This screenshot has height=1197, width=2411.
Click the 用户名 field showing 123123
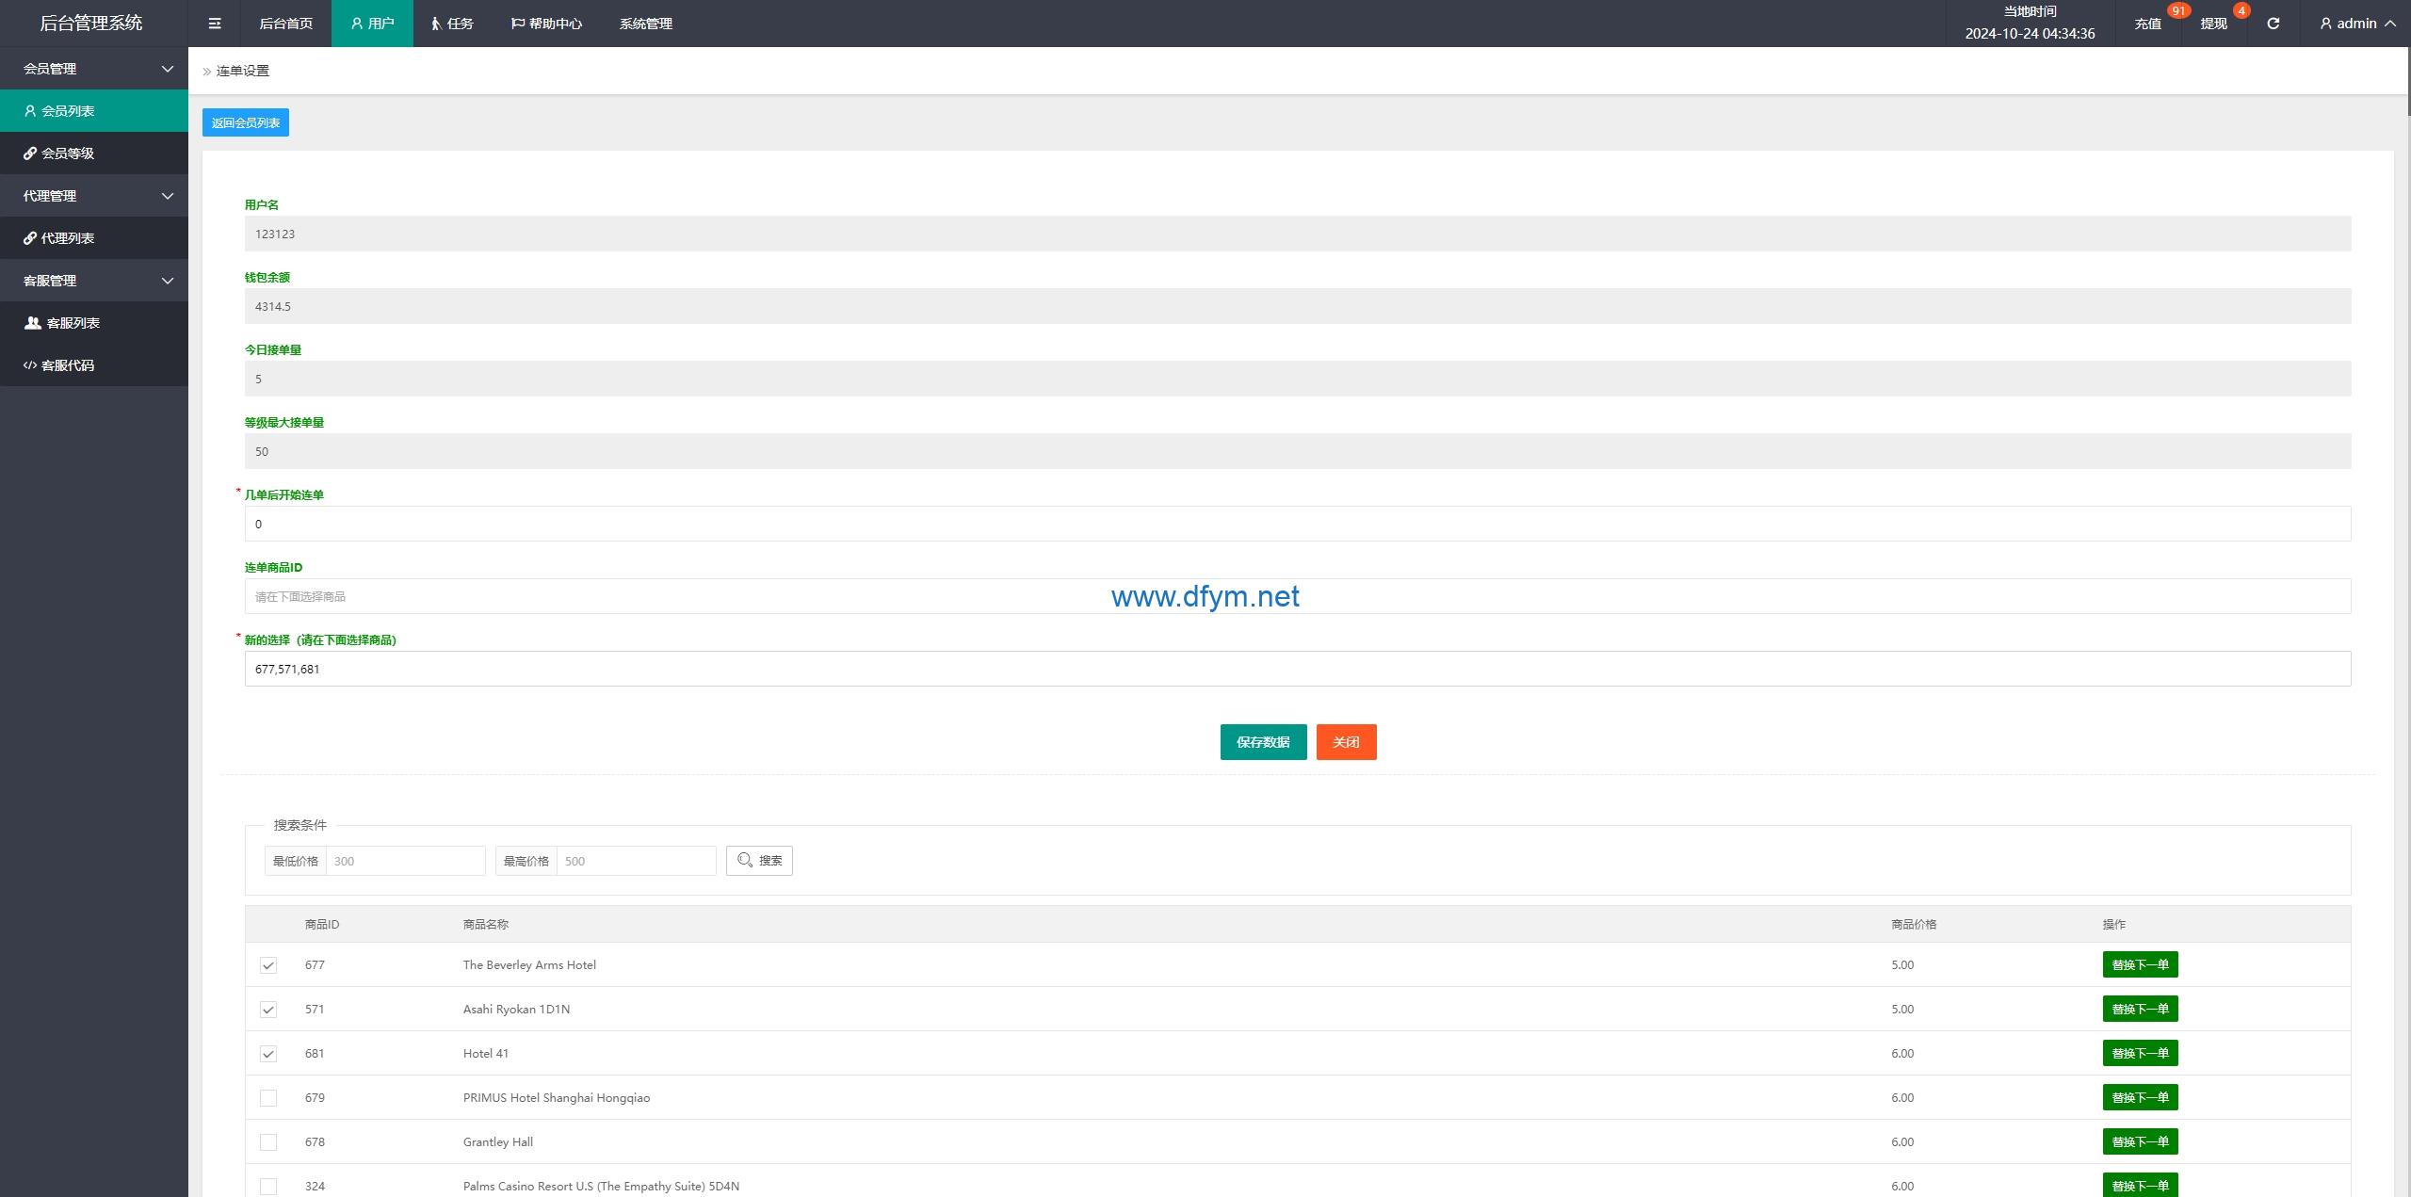click(1298, 234)
